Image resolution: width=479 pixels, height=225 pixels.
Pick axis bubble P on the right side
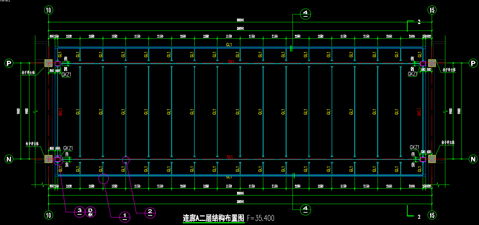pos(473,63)
